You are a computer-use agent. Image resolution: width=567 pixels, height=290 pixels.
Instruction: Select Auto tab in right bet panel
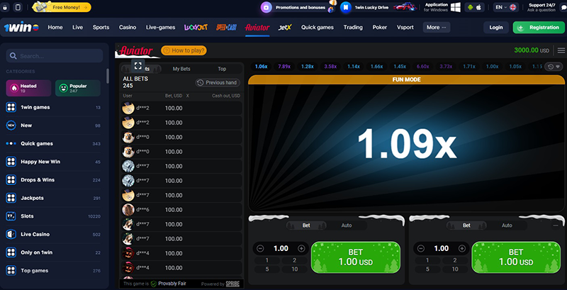click(x=507, y=225)
